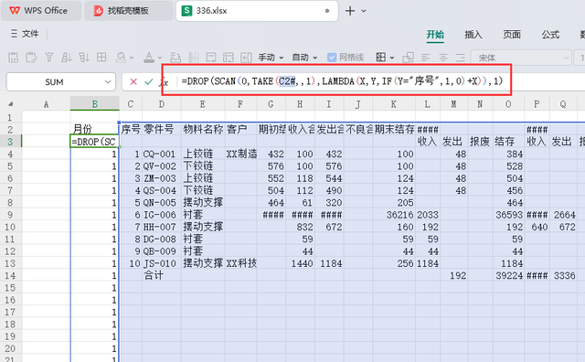Confirm formula with the green checkmark
Screen dimensions: 585x362
148,81
